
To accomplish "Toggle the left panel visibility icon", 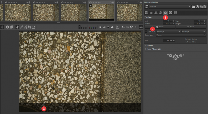I will (x=2, y=27).
